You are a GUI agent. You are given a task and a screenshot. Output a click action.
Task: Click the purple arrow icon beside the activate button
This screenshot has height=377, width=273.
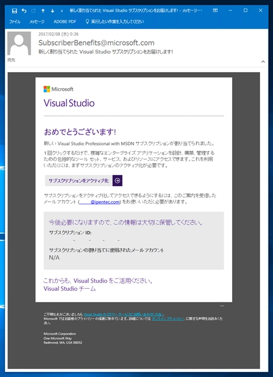(x=117, y=181)
